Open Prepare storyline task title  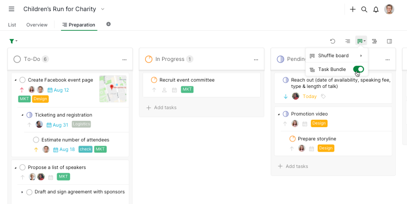317,139
